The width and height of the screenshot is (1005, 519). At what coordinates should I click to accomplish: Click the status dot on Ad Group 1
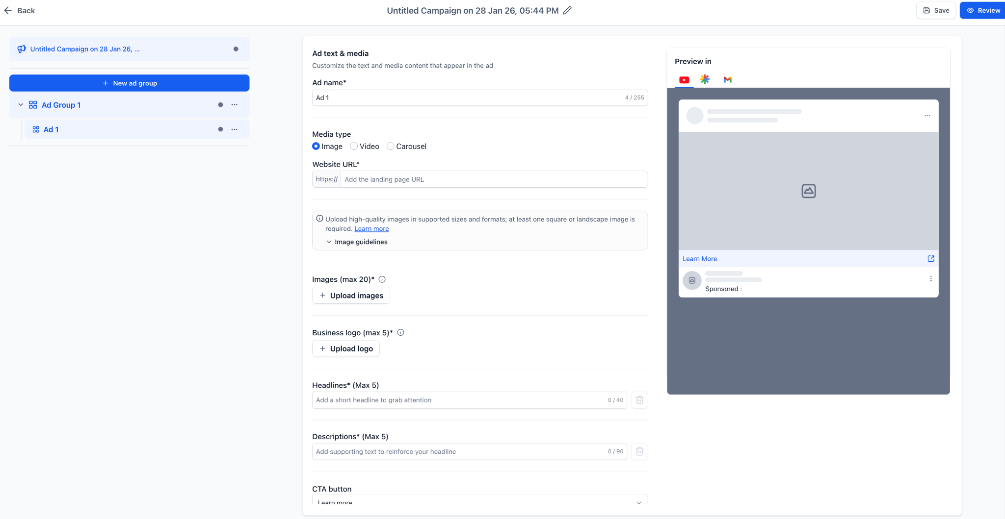(x=220, y=105)
